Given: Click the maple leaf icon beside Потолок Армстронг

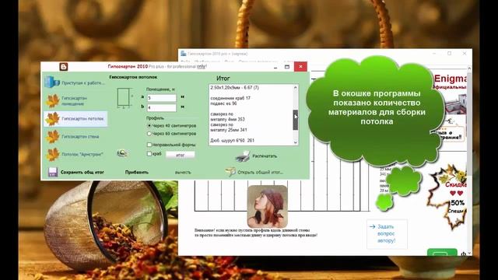Looking at the screenshot, I should pyautogui.click(x=53, y=154).
